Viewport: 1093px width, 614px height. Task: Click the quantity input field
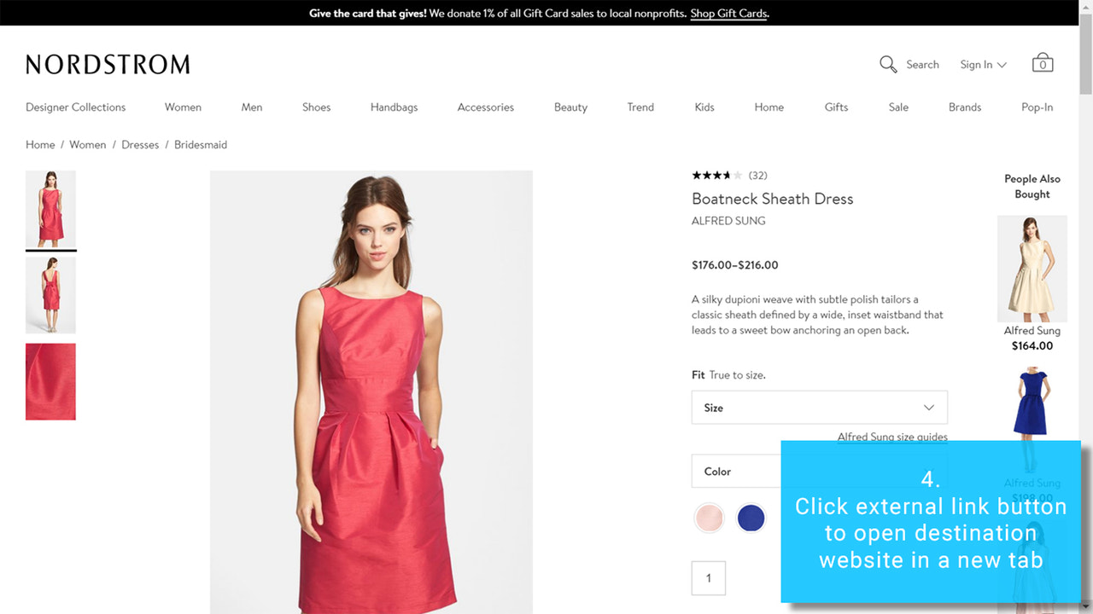[x=709, y=577]
